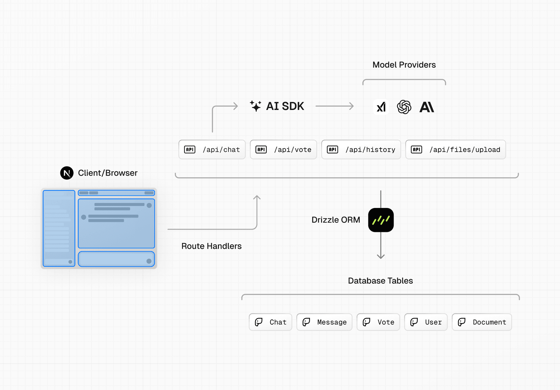Click the API icon beside /api/vote

pos(261,150)
